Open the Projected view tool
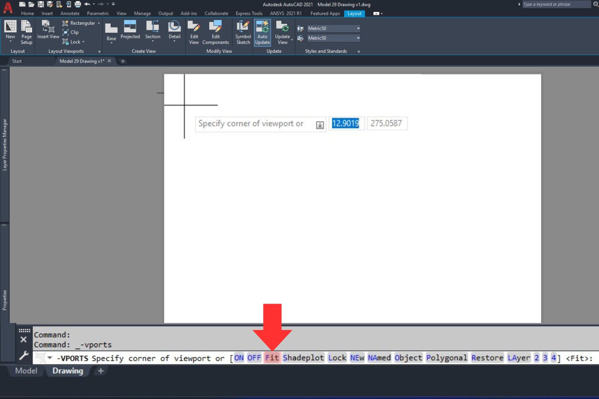Screen dimensions: 599x399 (x=130, y=32)
